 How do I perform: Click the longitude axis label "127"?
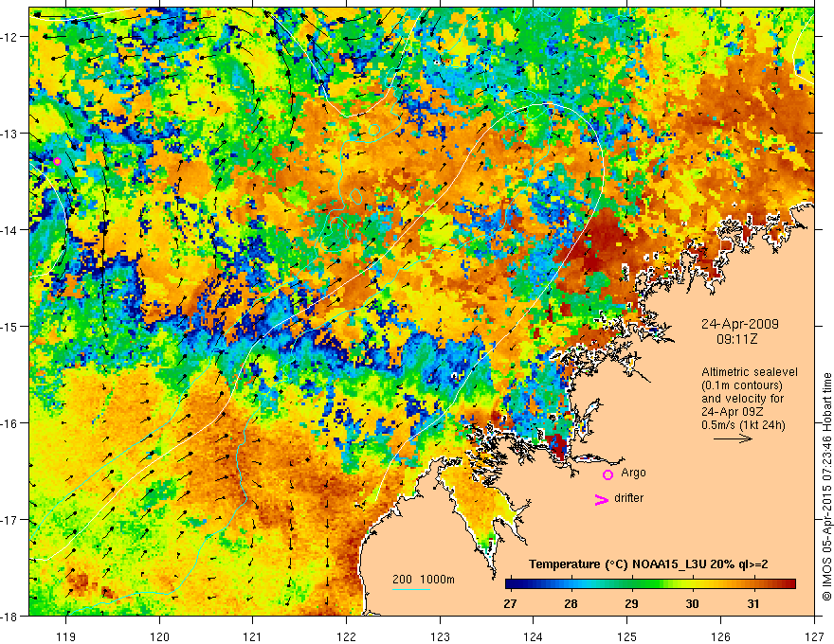click(x=814, y=637)
